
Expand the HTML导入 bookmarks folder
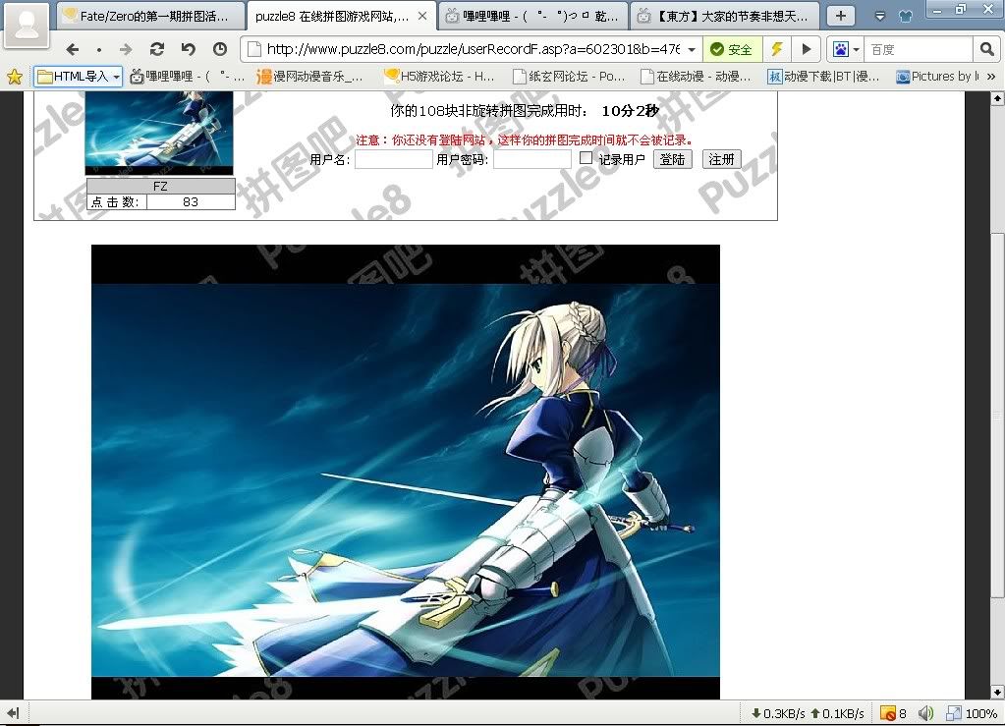tap(79, 77)
